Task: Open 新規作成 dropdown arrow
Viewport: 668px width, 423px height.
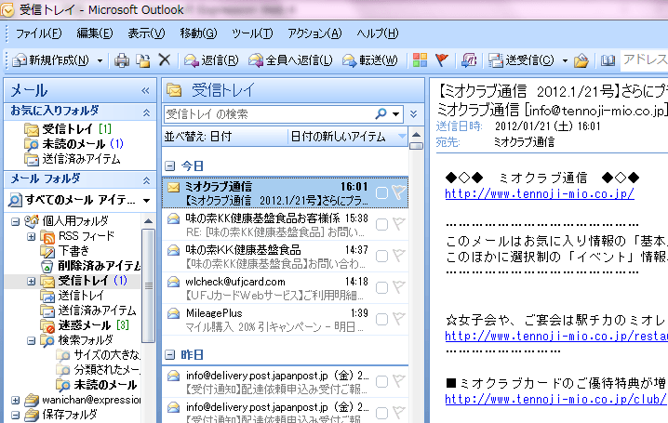Action: pos(100,60)
